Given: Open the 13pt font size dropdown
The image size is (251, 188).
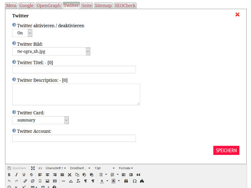Looking at the screenshot, I should pos(105,168).
